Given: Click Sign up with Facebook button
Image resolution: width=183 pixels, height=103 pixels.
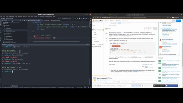Looking at the screenshot, I should (172, 86).
